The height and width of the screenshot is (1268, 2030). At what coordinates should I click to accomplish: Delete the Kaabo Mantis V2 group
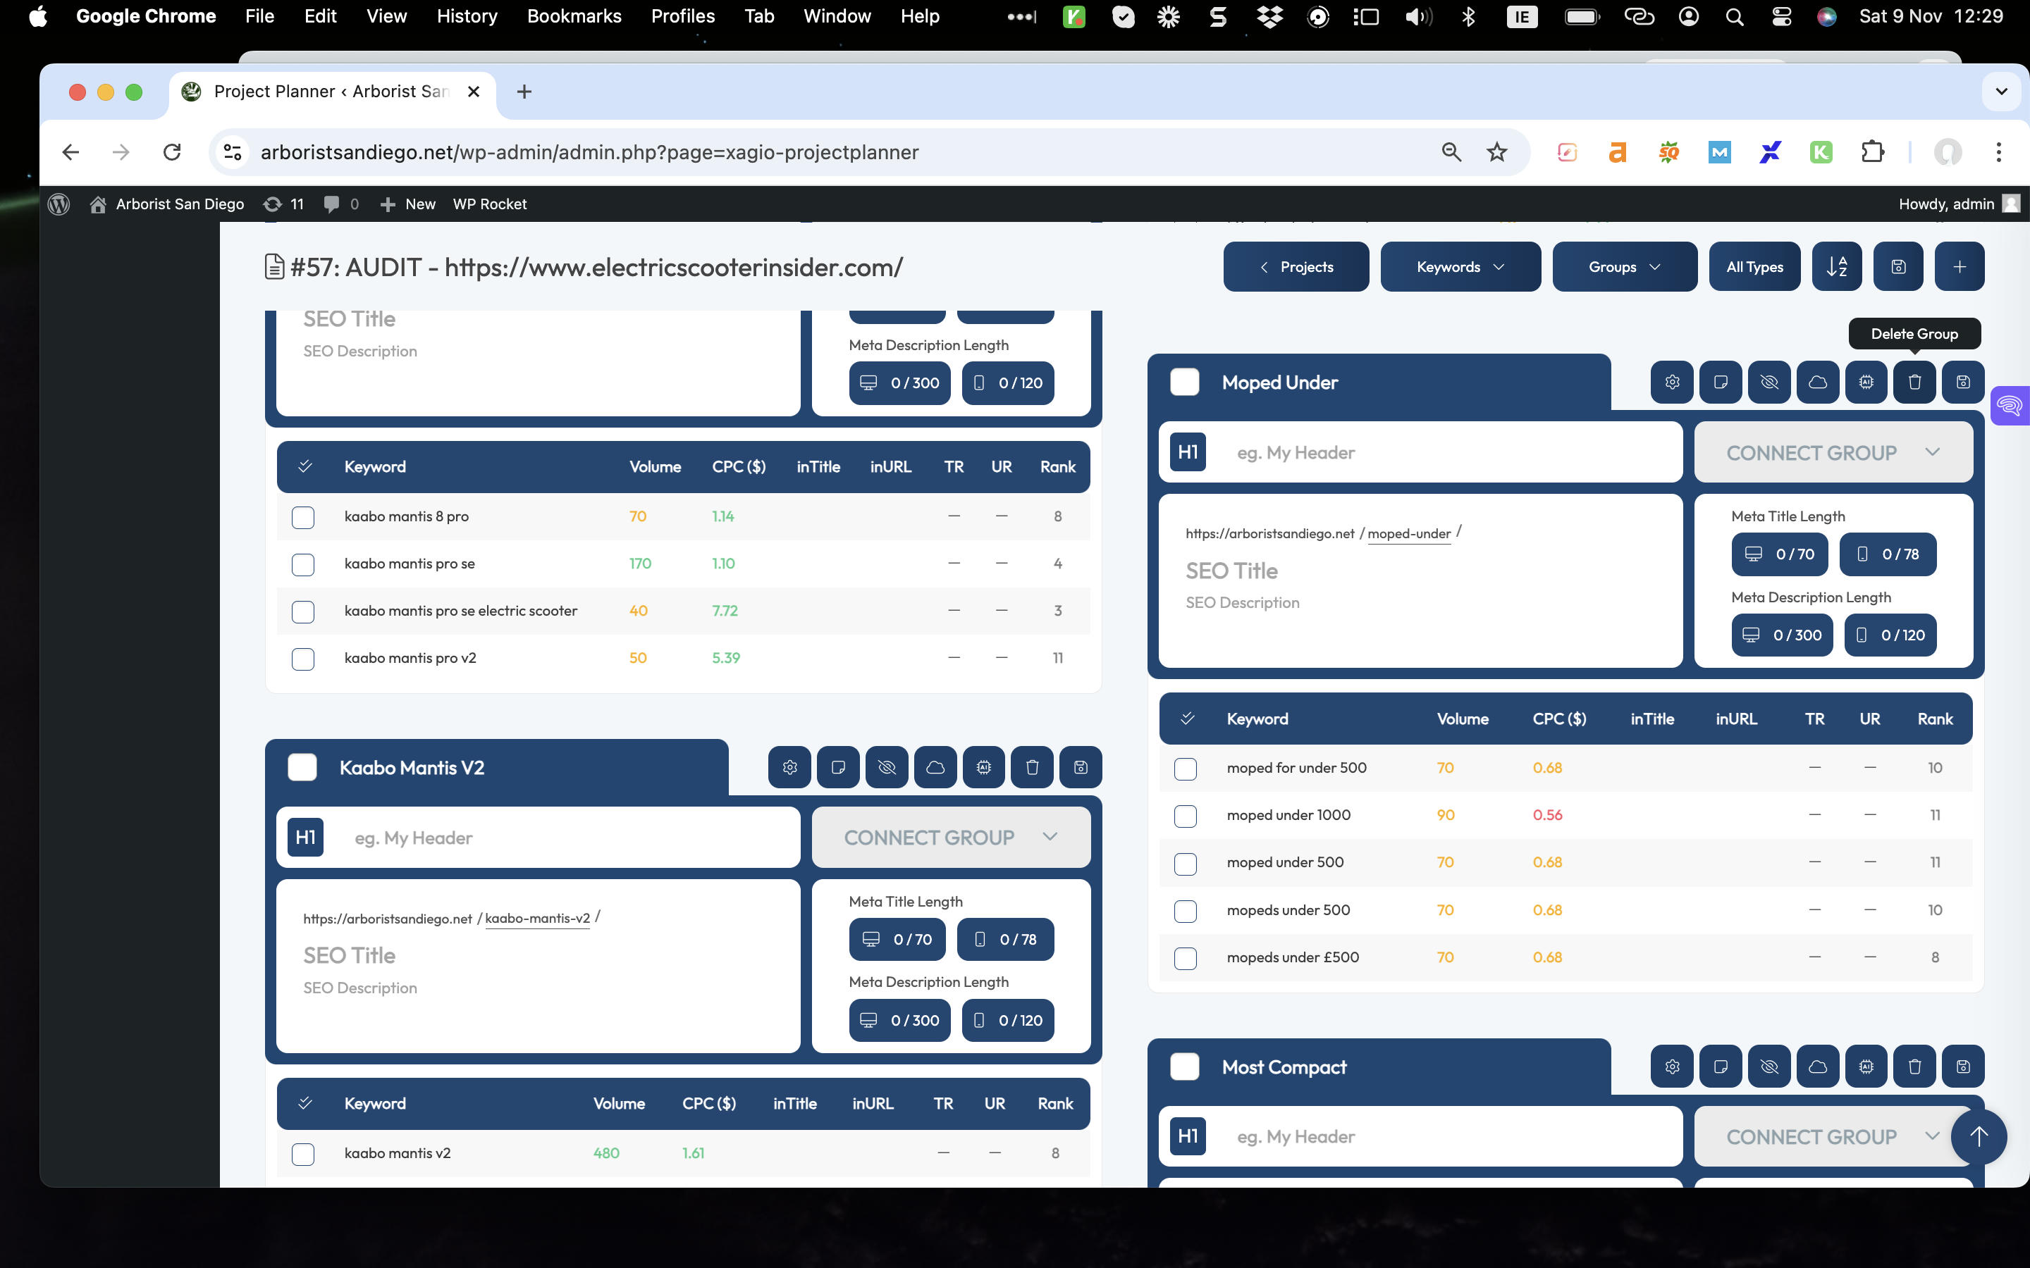tap(1033, 767)
